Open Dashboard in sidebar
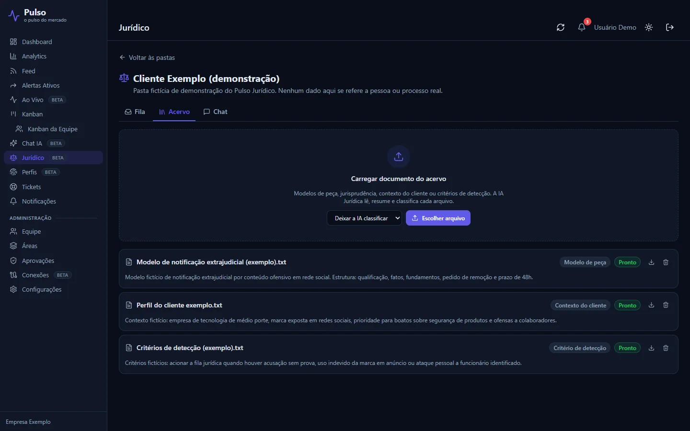 click(53, 42)
